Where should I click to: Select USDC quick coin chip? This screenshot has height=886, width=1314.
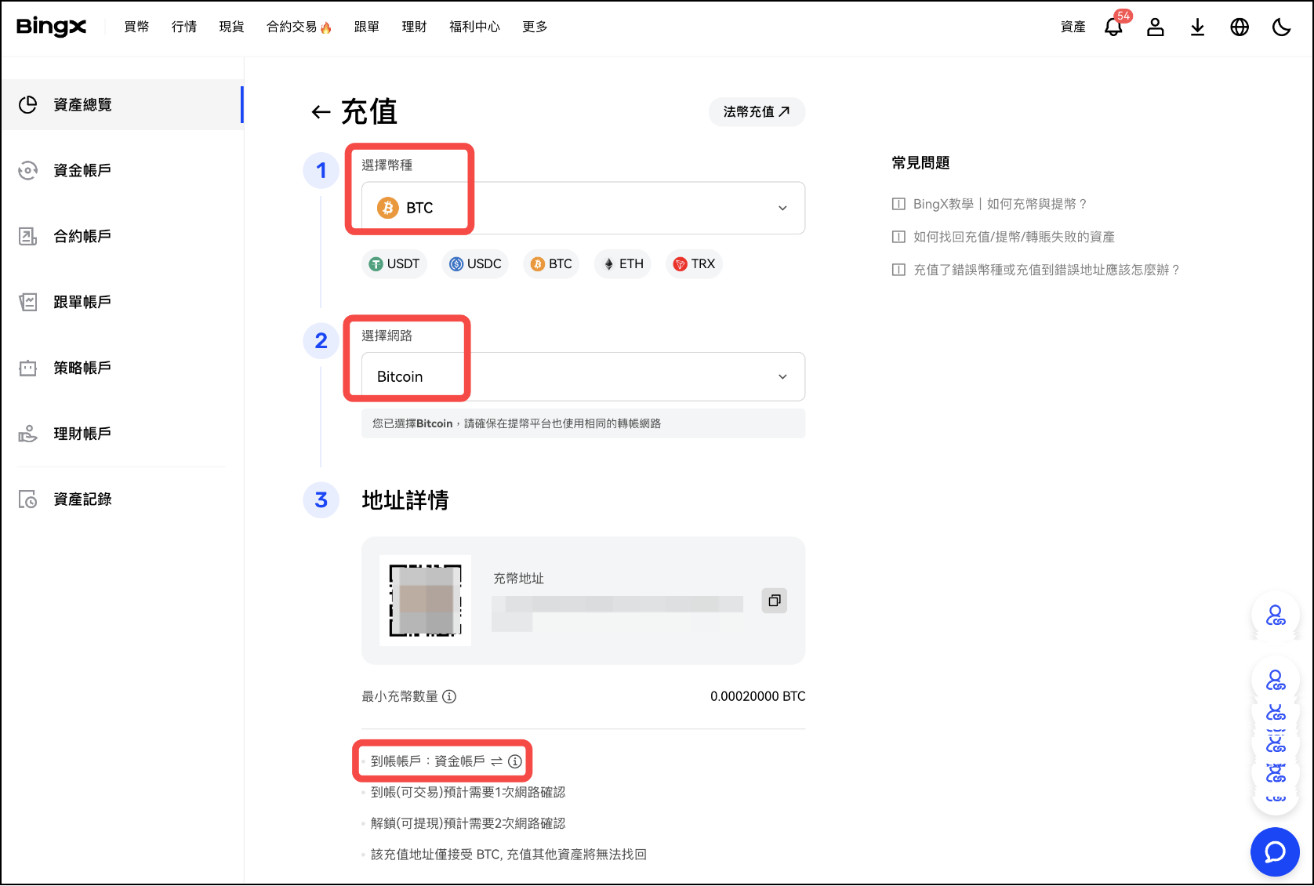click(x=475, y=263)
